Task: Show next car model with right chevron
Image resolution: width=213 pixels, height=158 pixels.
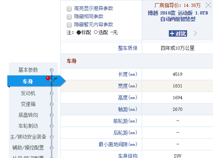Action: [195, 33]
